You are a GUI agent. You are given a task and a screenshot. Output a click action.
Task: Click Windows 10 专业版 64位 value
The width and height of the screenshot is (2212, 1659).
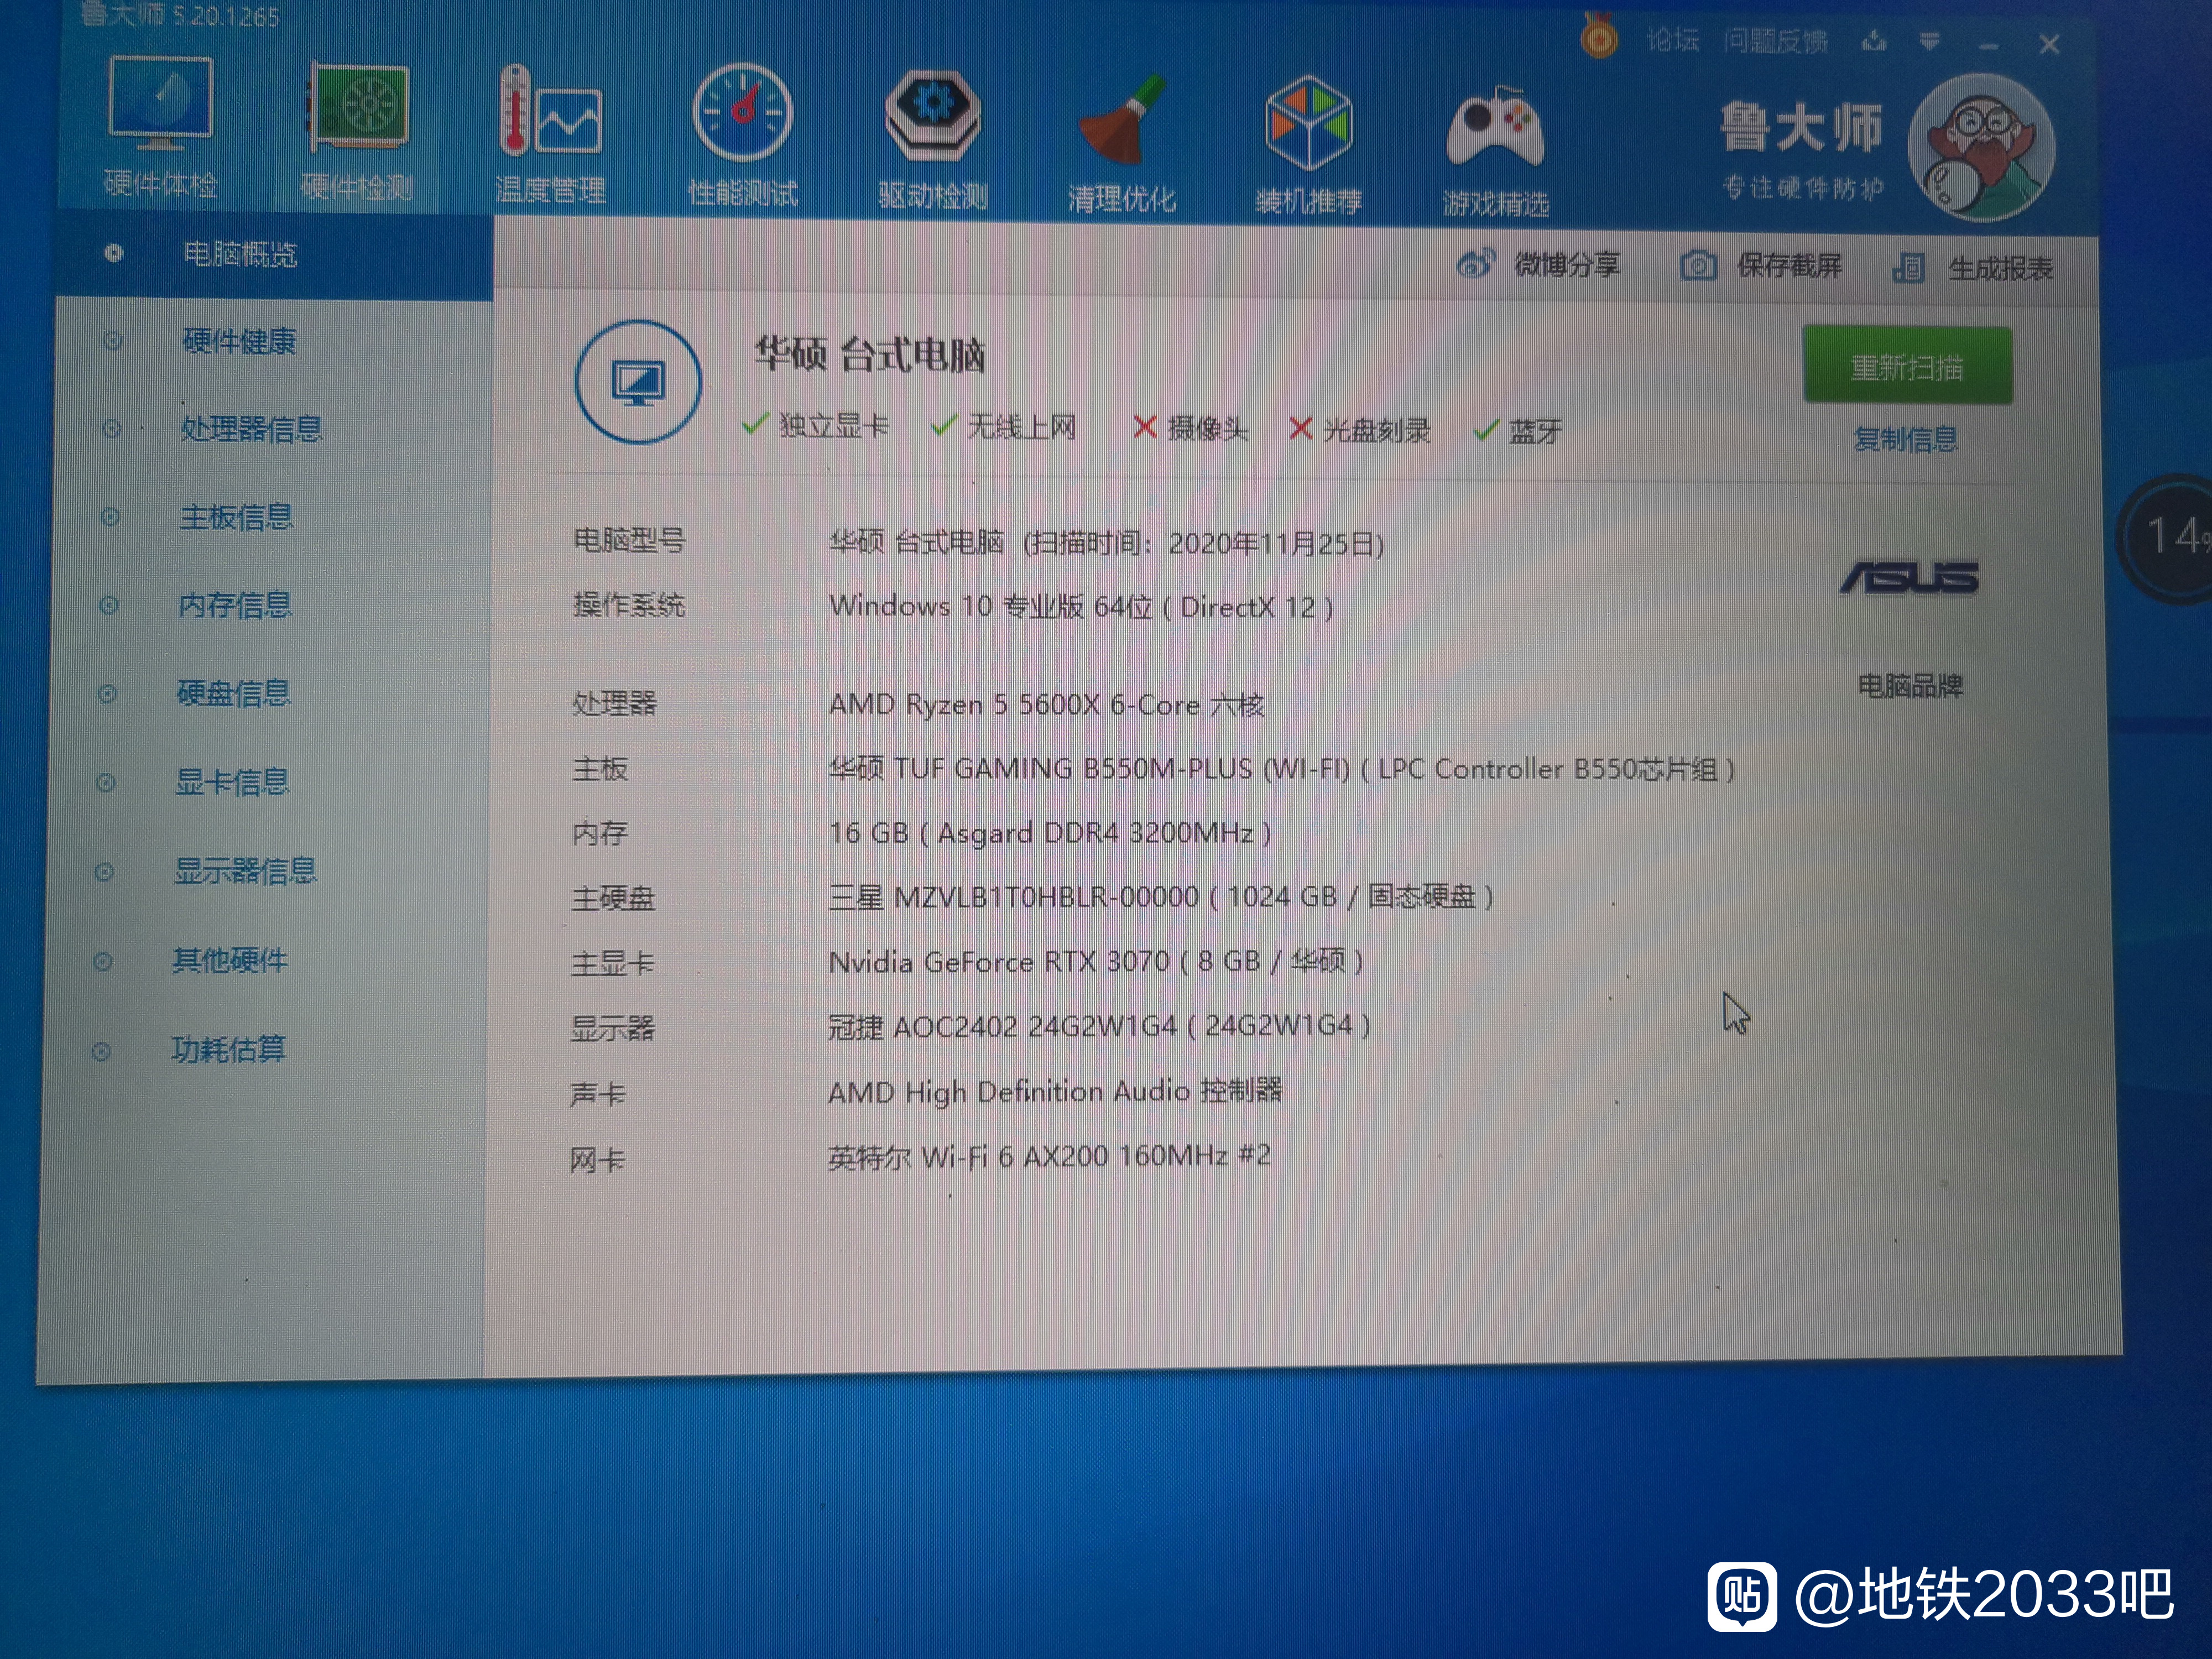pos(1081,606)
